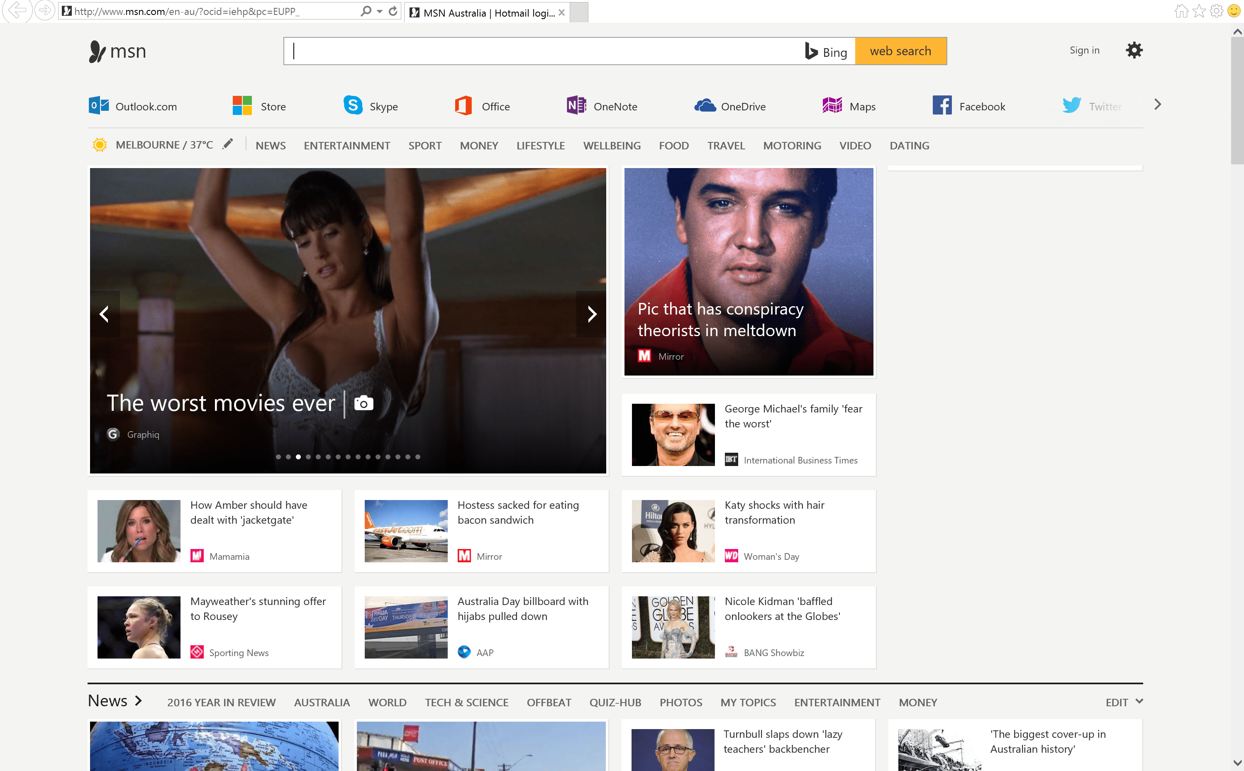Open the NEWS menu item
Image resolution: width=1244 pixels, height=771 pixels.
click(x=271, y=146)
